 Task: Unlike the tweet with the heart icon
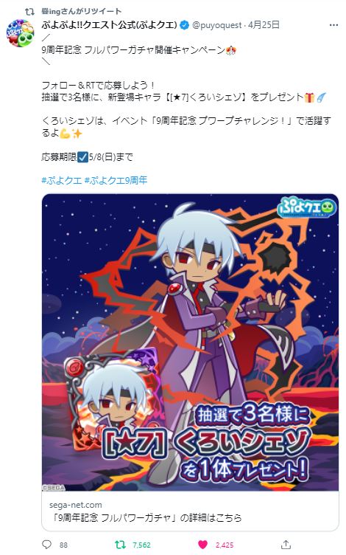point(202,545)
